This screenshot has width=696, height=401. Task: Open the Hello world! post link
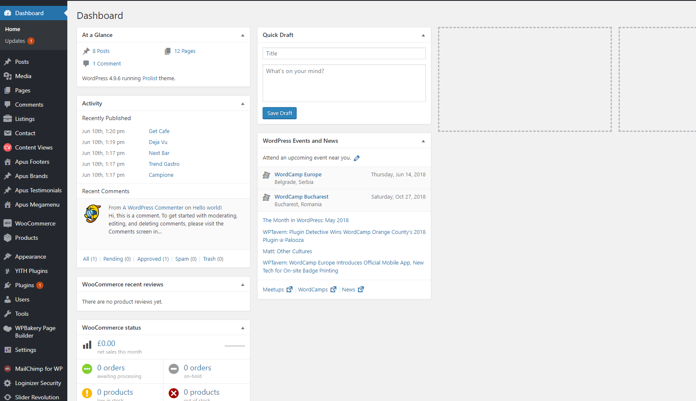point(207,208)
